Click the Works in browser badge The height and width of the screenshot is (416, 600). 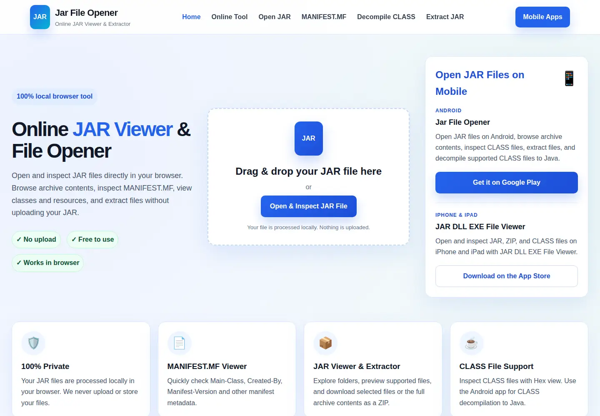[47, 263]
